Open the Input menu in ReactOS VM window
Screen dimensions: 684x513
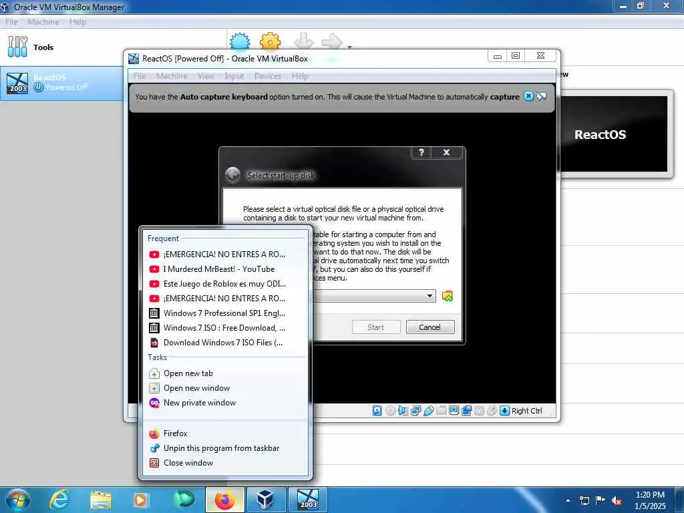(234, 76)
